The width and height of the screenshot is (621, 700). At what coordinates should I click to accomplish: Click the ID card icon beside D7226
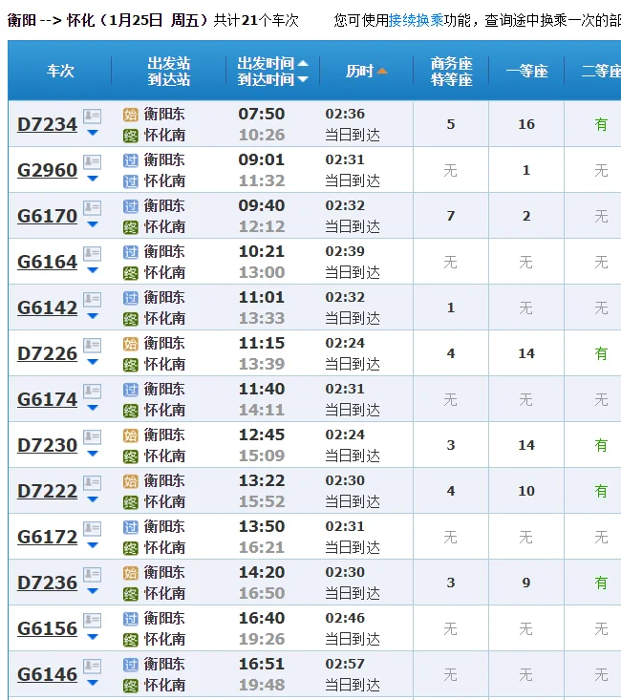[x=92, y=345]
